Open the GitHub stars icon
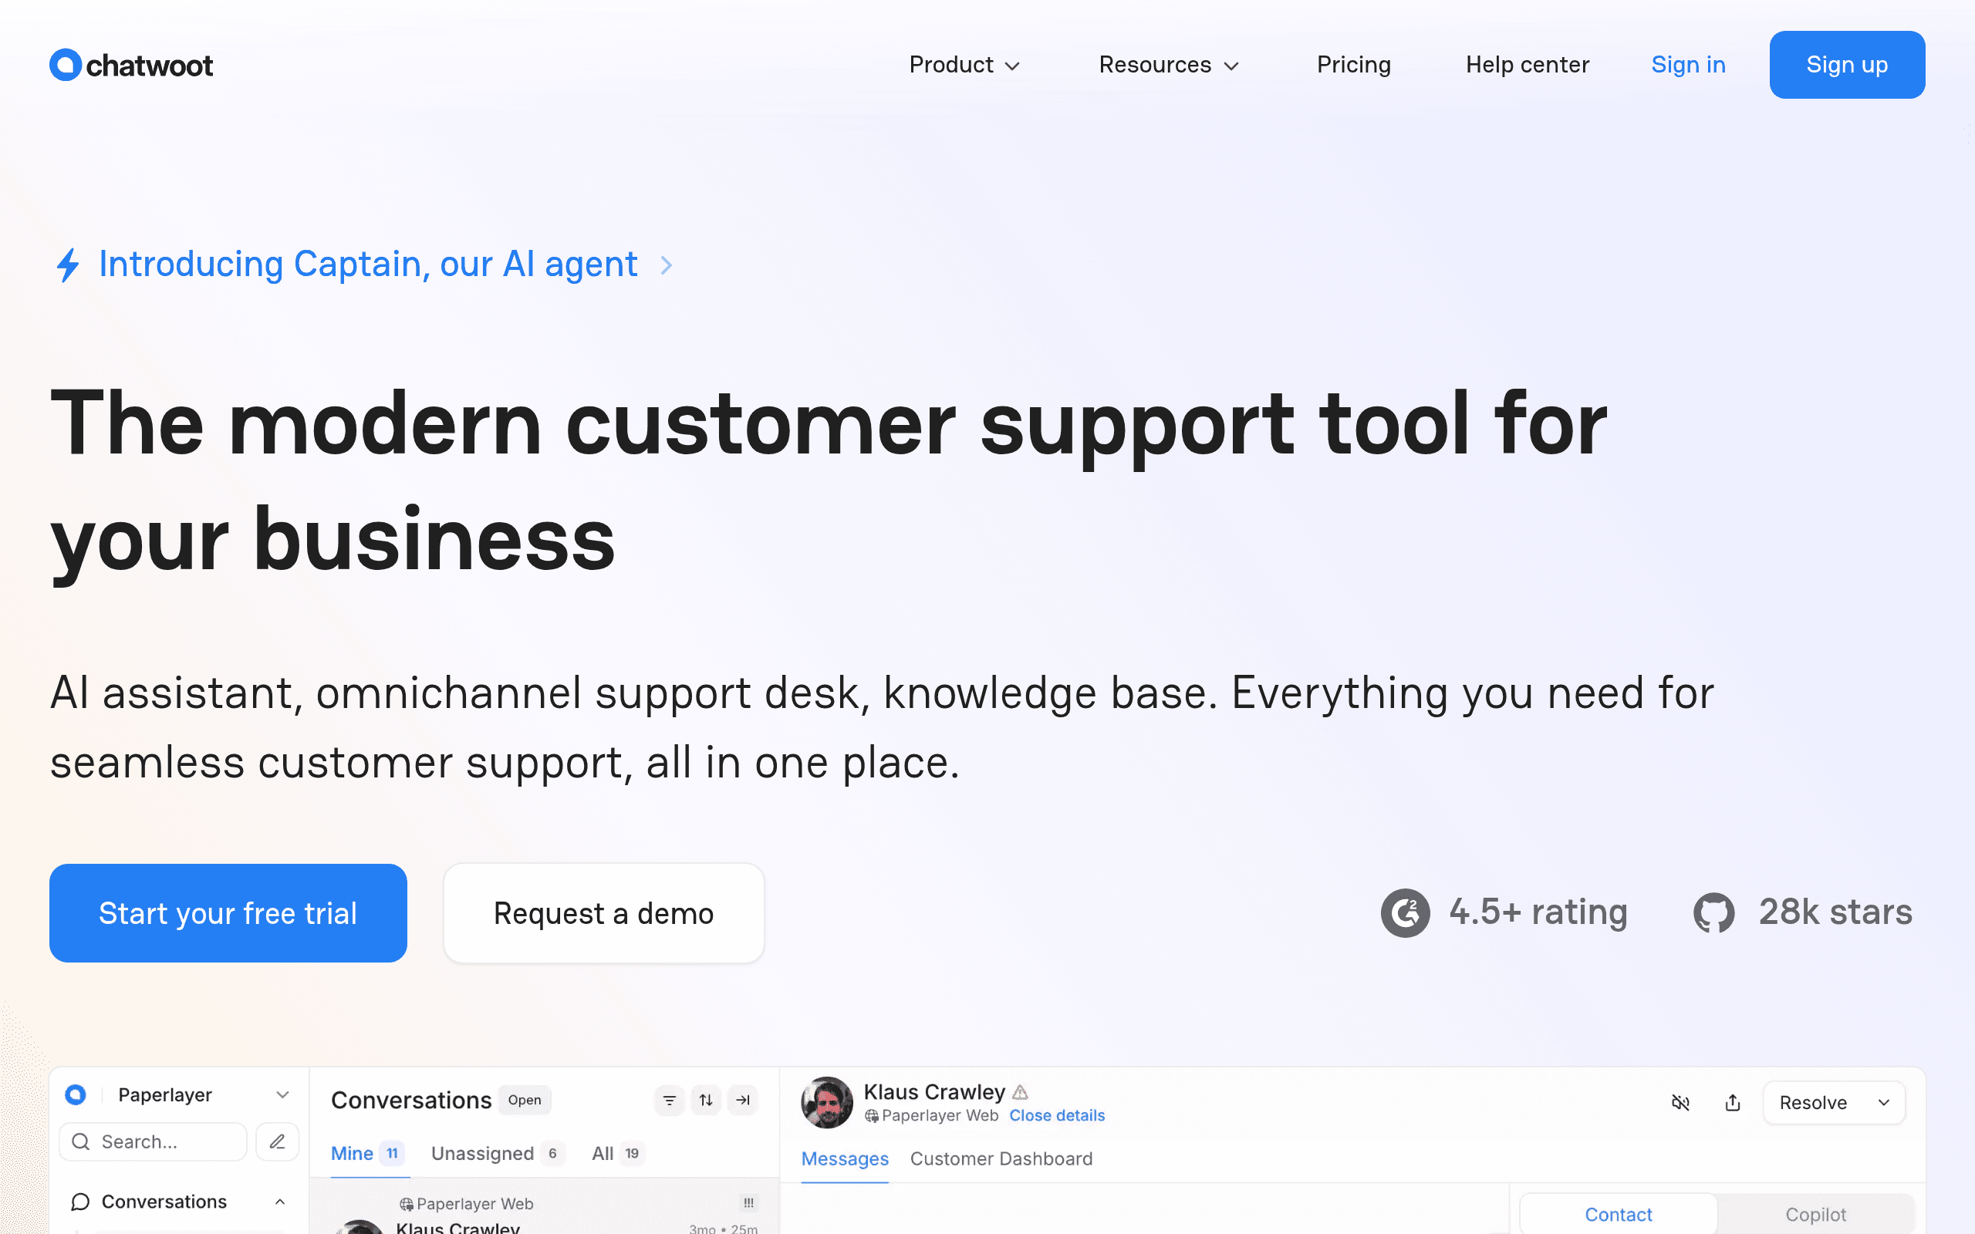This screenshot has width=1975, height=1234. [1713, 912]
